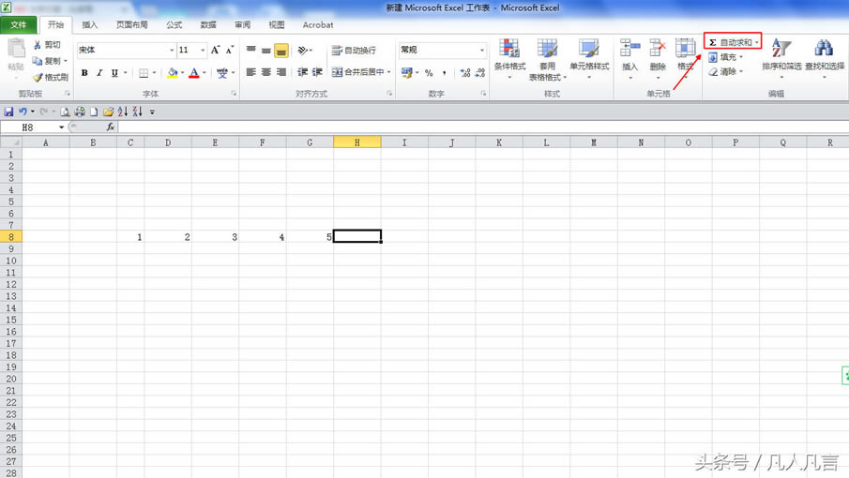849x478 pixels.
Task: Switch to the Formulas (公式) tab
Action: click(x=174, y=25)
